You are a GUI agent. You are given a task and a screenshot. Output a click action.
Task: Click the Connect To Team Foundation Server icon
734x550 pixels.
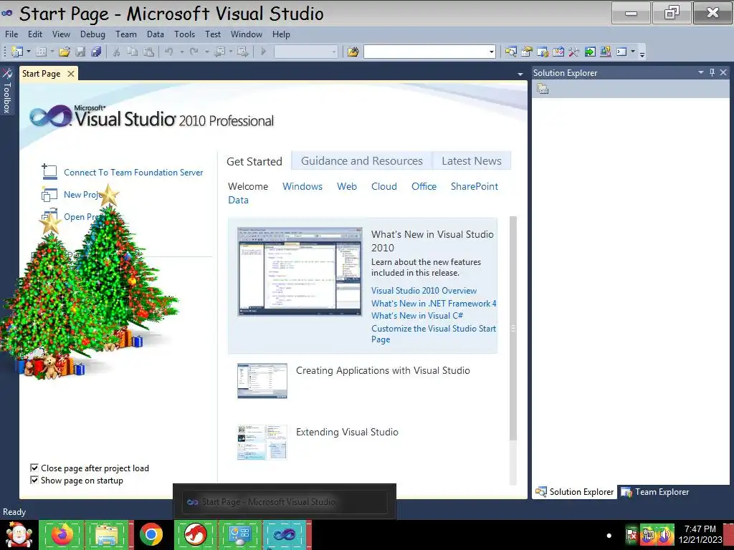[49, 172]
